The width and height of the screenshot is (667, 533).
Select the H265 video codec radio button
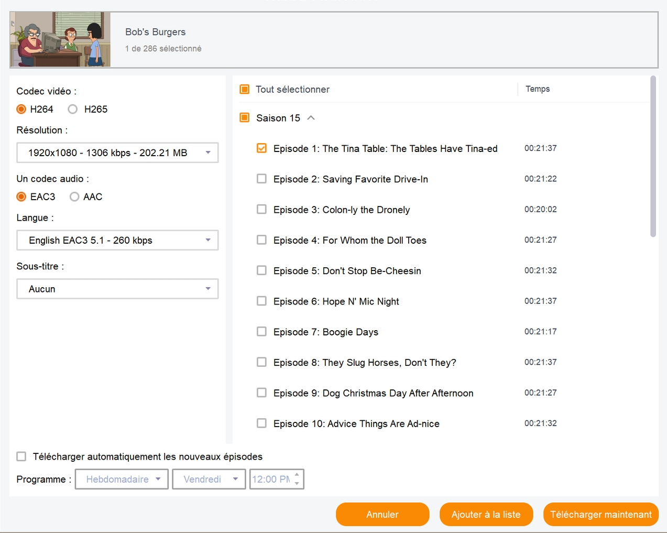[73, 109]
